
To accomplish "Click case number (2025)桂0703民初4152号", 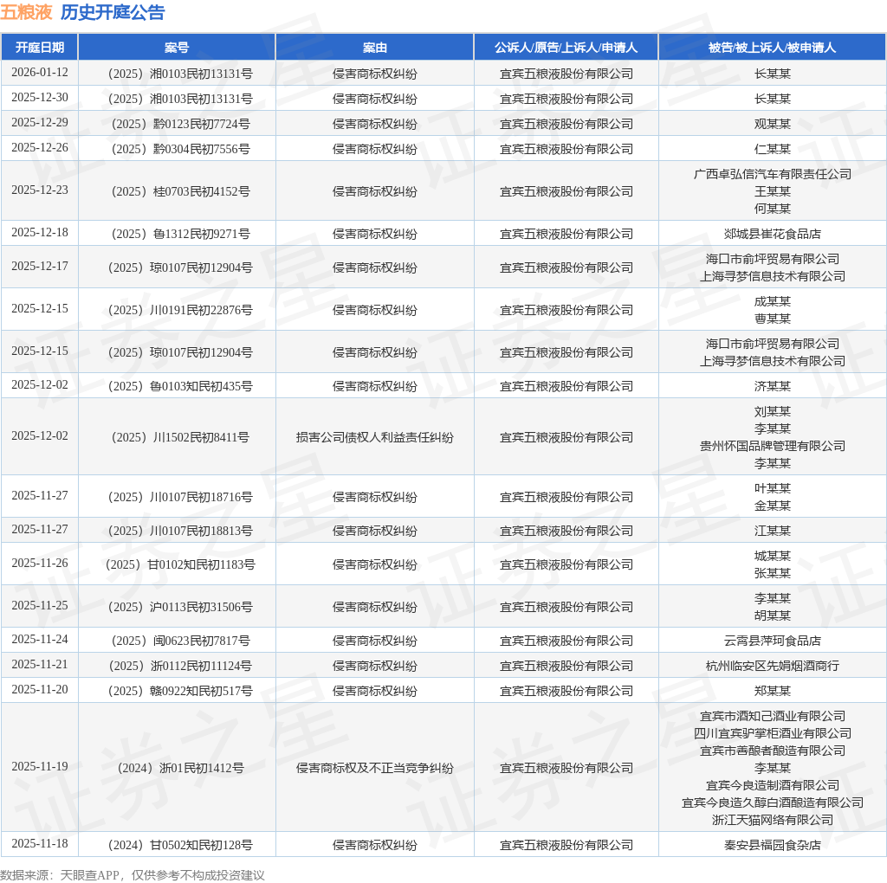I will pos(180,191).
